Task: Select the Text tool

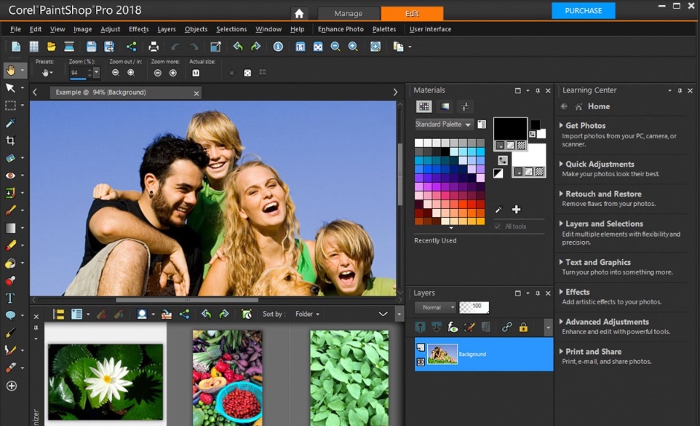Action: point(10,298)
